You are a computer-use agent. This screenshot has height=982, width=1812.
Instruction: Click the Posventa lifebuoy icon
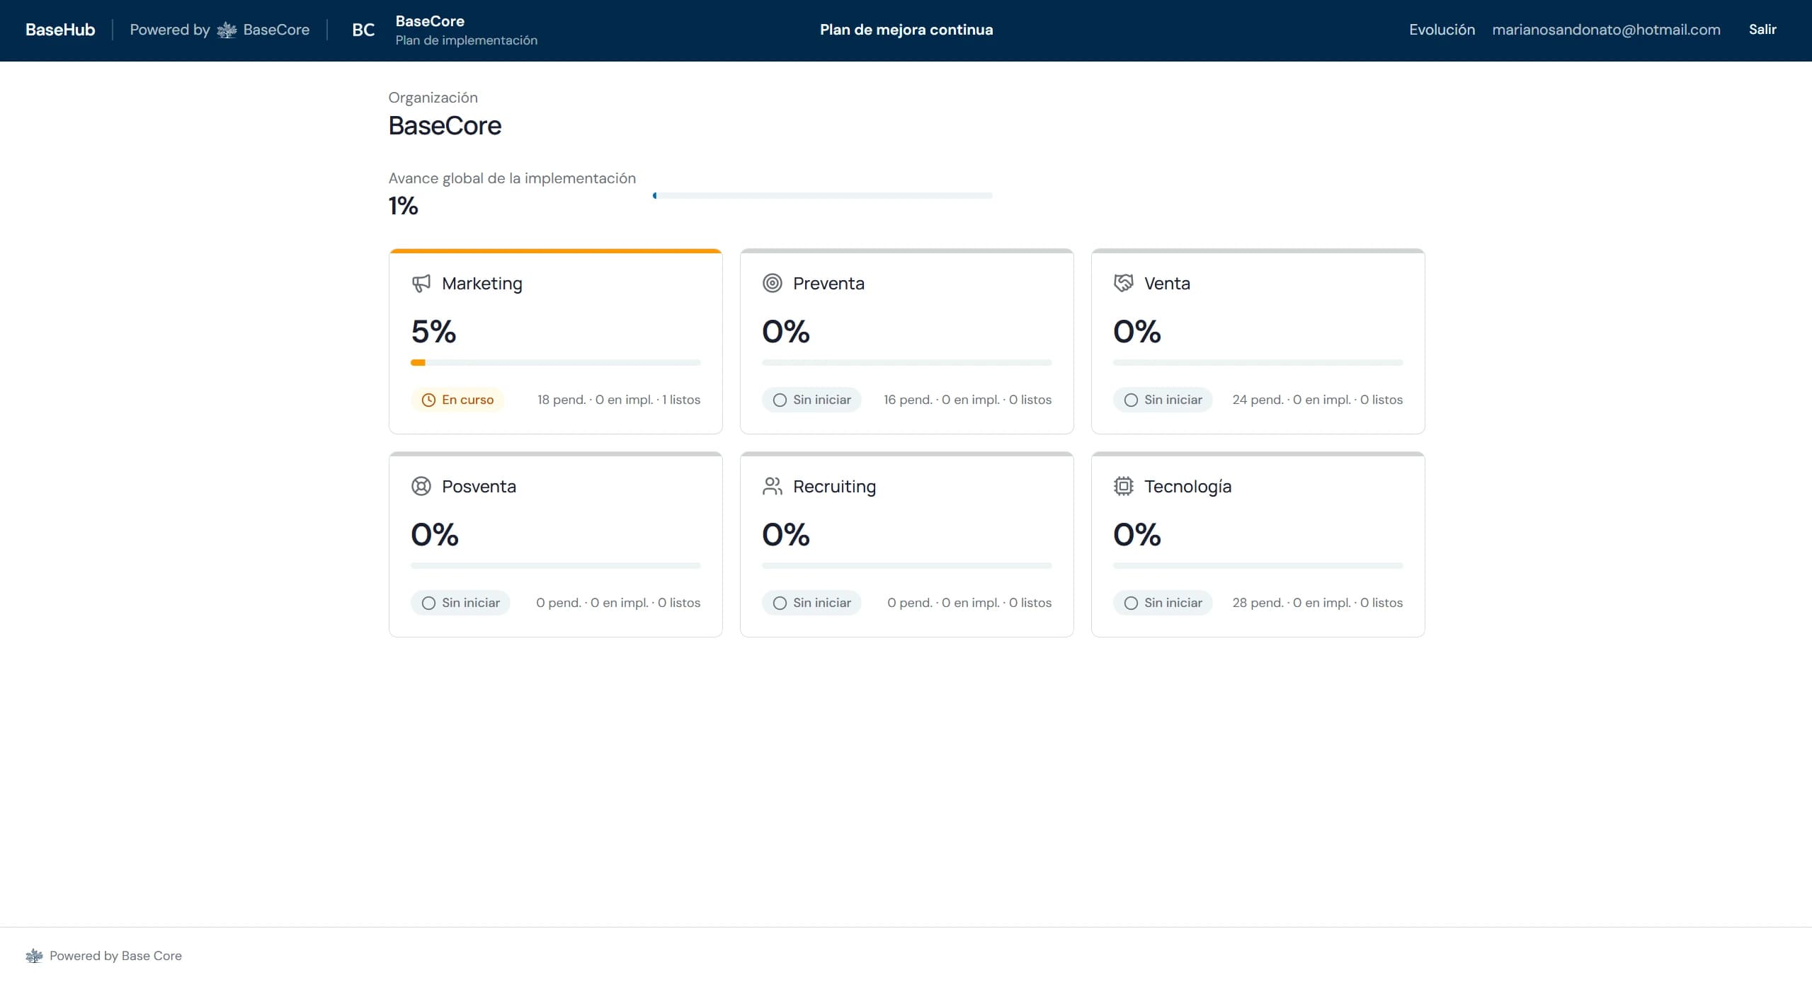421,487
